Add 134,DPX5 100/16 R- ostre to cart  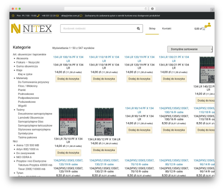[x=174, y=130]
